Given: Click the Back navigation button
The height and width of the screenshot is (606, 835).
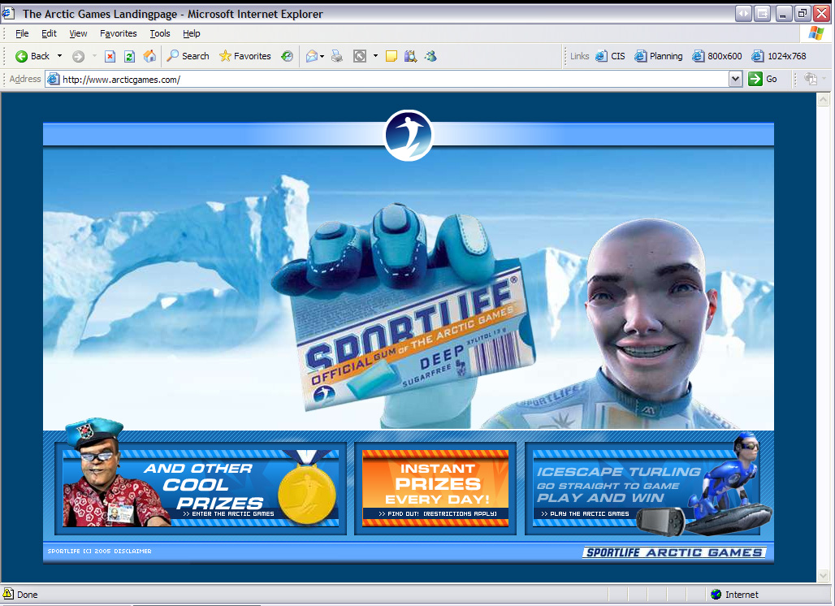Looking at the screenshot, I should click(32, 56).
